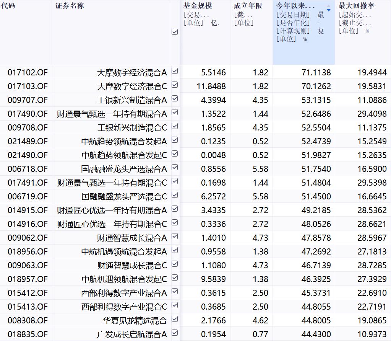Click the fund size value 9.5839

click(213, 279)
